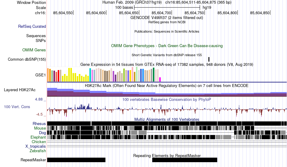Open the 100 Vert. Cons track label
Viewport: 287px width, 167px height.
pos(17,107)
